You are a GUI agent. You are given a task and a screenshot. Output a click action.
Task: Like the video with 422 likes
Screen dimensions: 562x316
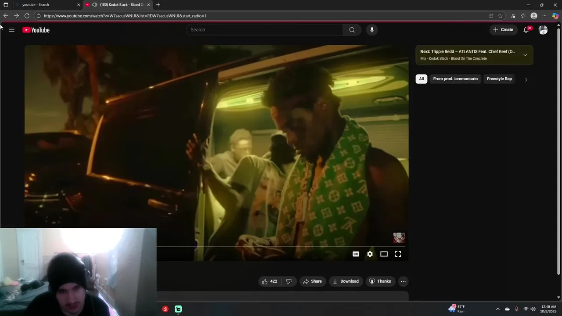pyautogui.click(x=270, y=281)
